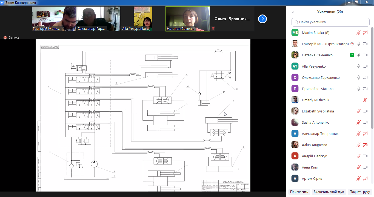Click Андрій Папіжук's muted microphone icon

(358, 156)
